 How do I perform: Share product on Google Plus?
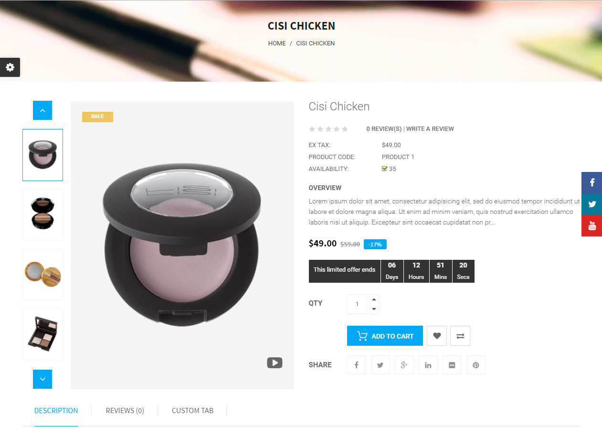point(404,365)
